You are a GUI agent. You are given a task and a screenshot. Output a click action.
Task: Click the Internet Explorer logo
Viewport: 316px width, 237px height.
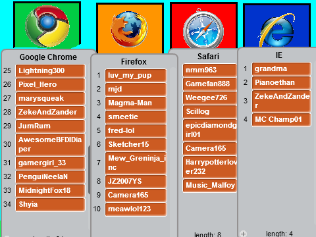click(277, 30)
